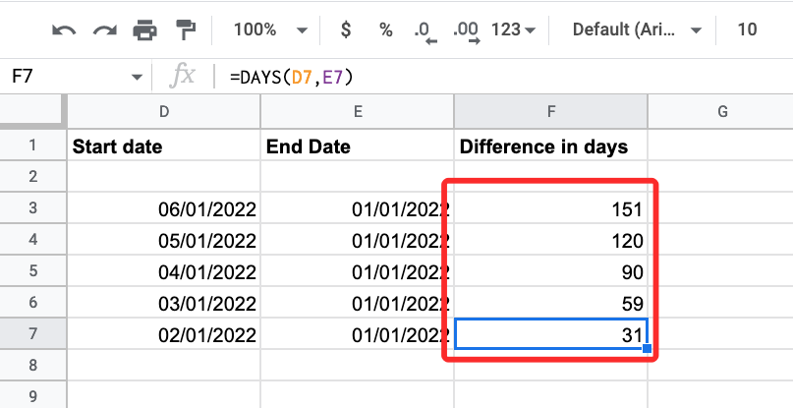Open the F7 name box dropdown
The height and width of the screenshot is (408, 793).
click(137, 77)
